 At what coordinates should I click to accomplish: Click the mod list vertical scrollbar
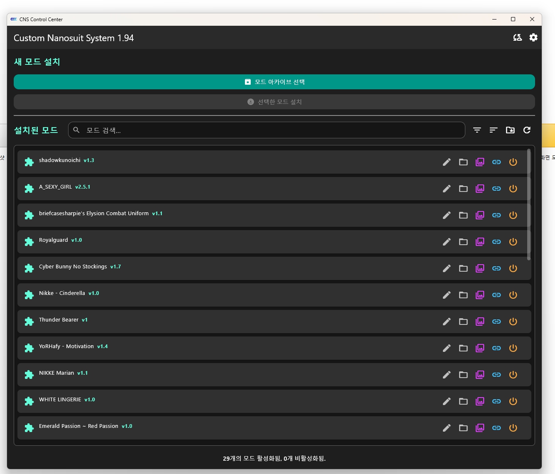528,204
